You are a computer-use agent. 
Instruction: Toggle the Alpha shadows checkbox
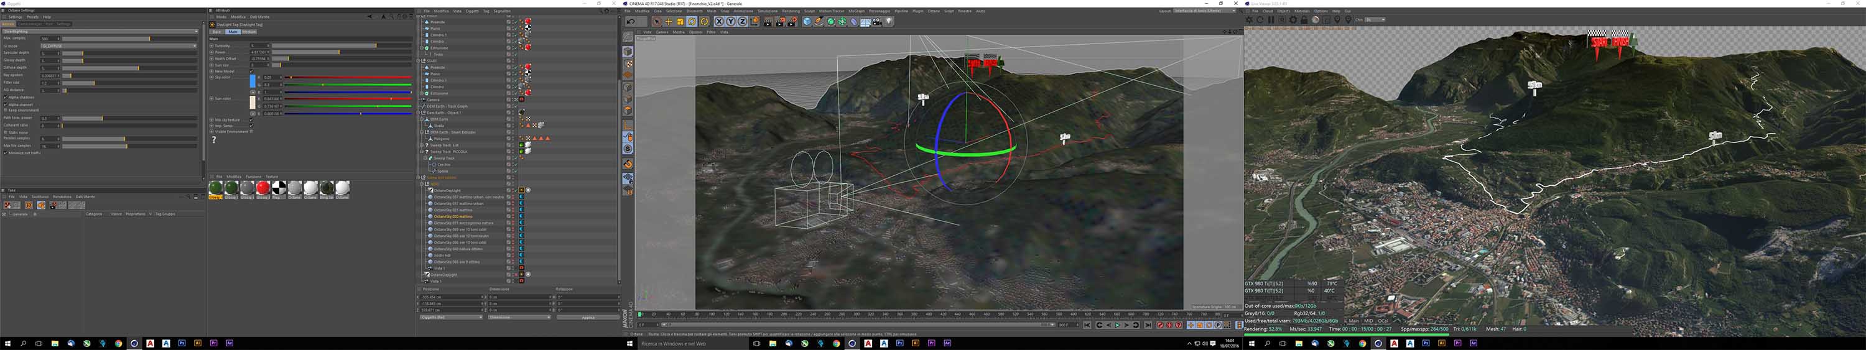point(6,98)
